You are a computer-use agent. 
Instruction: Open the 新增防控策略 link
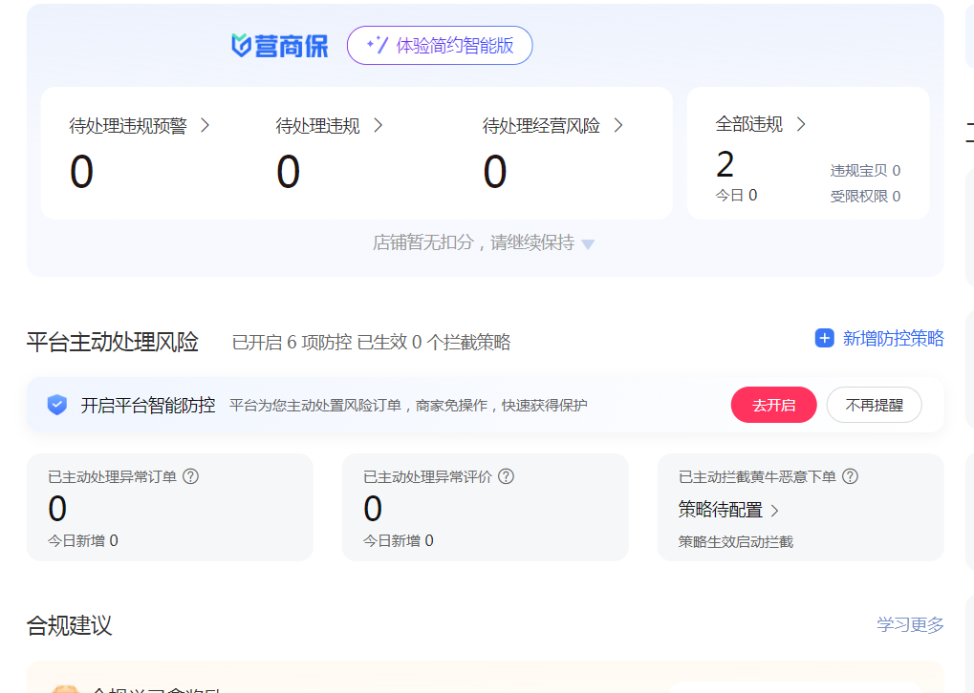(893, 338)
